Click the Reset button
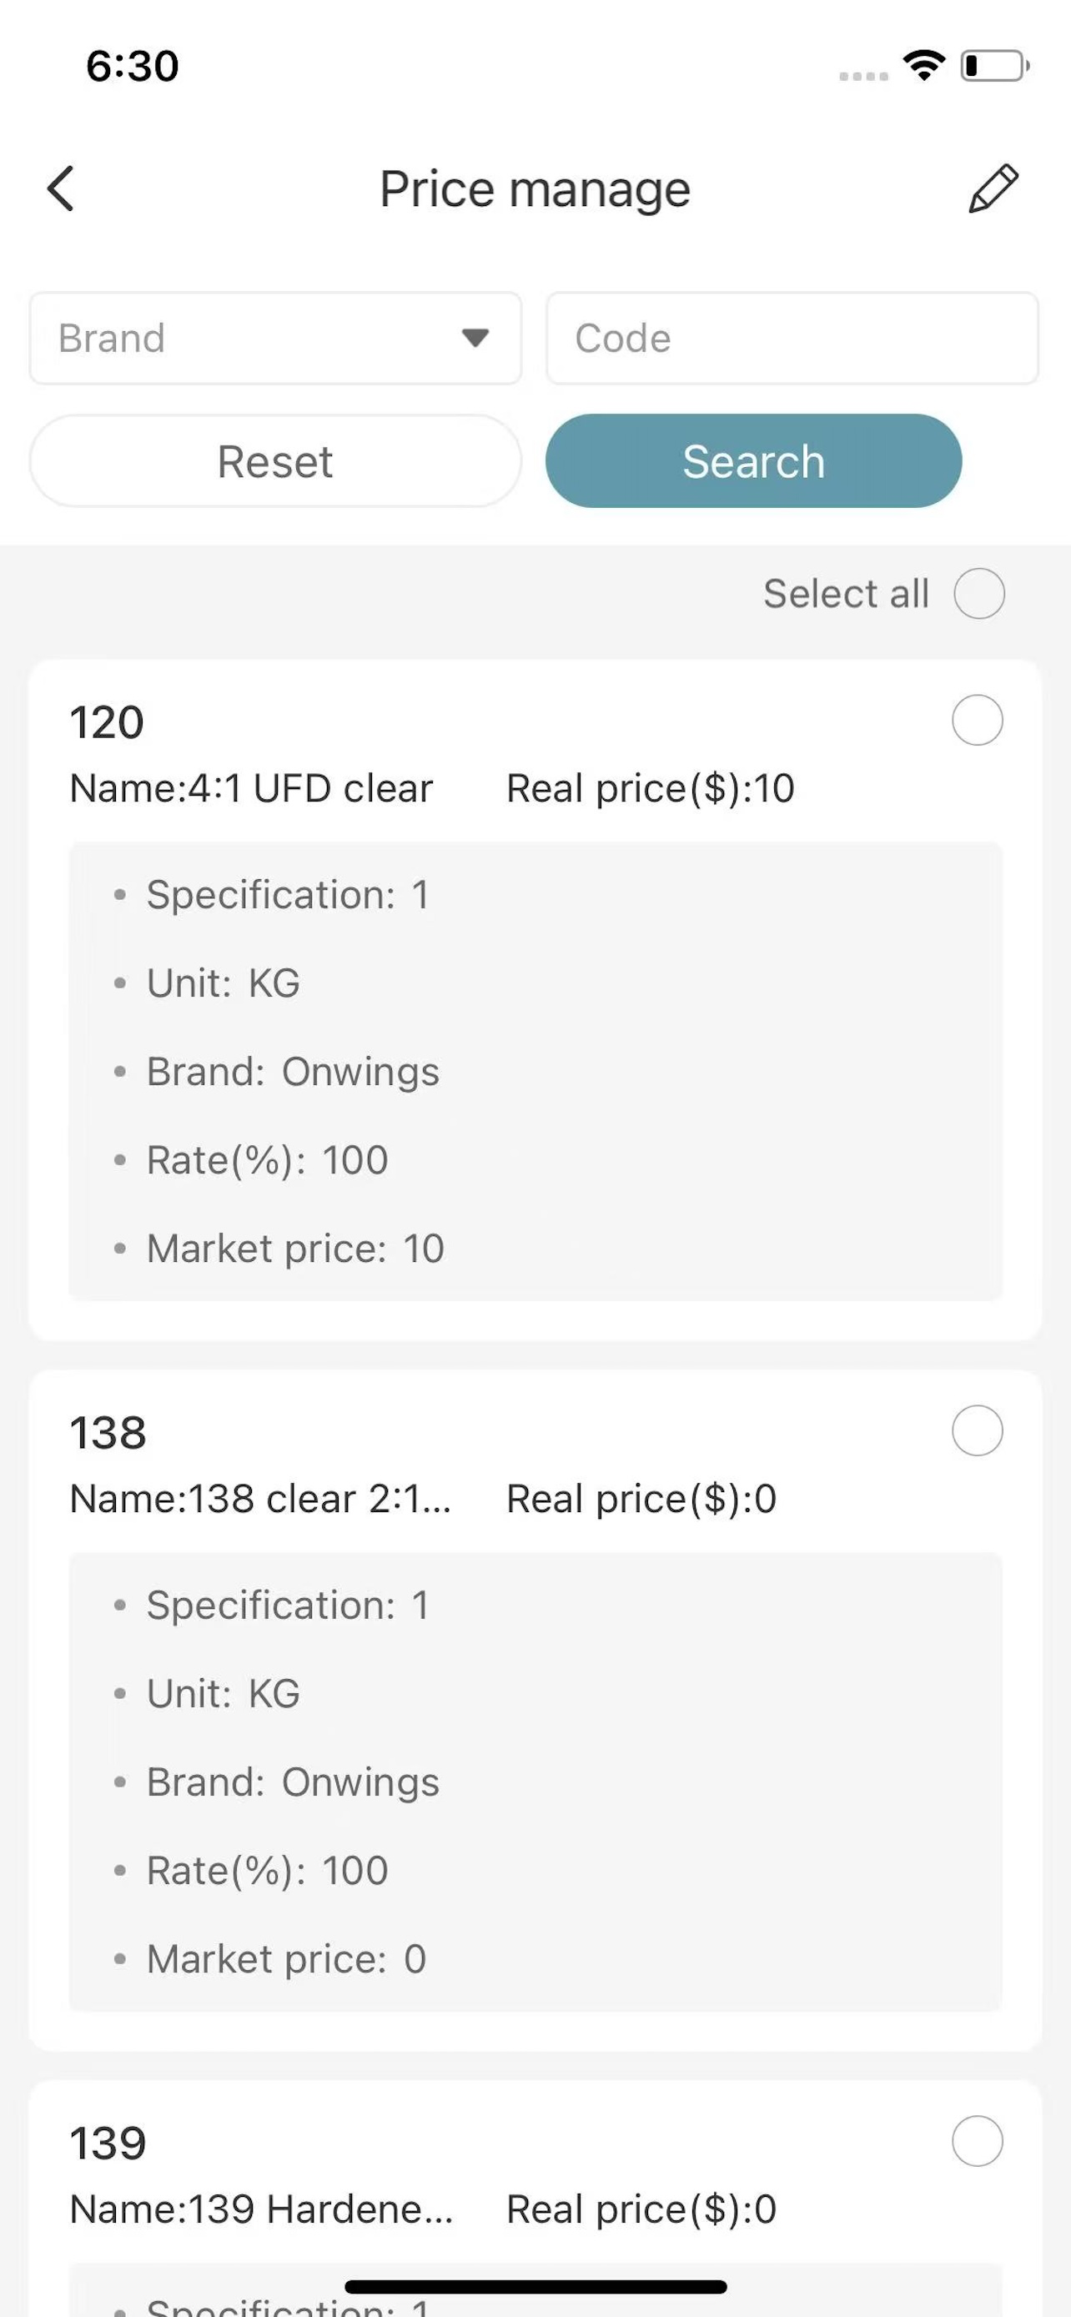The image size is (1071, 2317). click(x=275, y=461)
